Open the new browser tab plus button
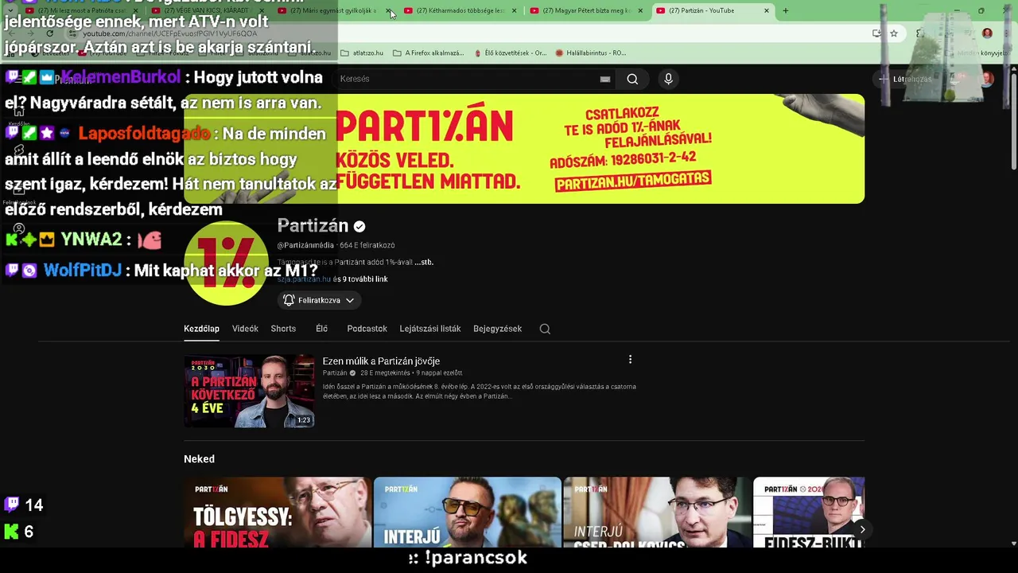The height and width of the screenshot is (573, 1018). point(786,10)
